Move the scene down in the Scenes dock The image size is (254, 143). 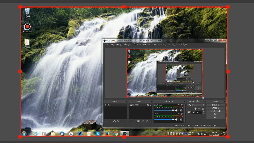pos(118,121)
